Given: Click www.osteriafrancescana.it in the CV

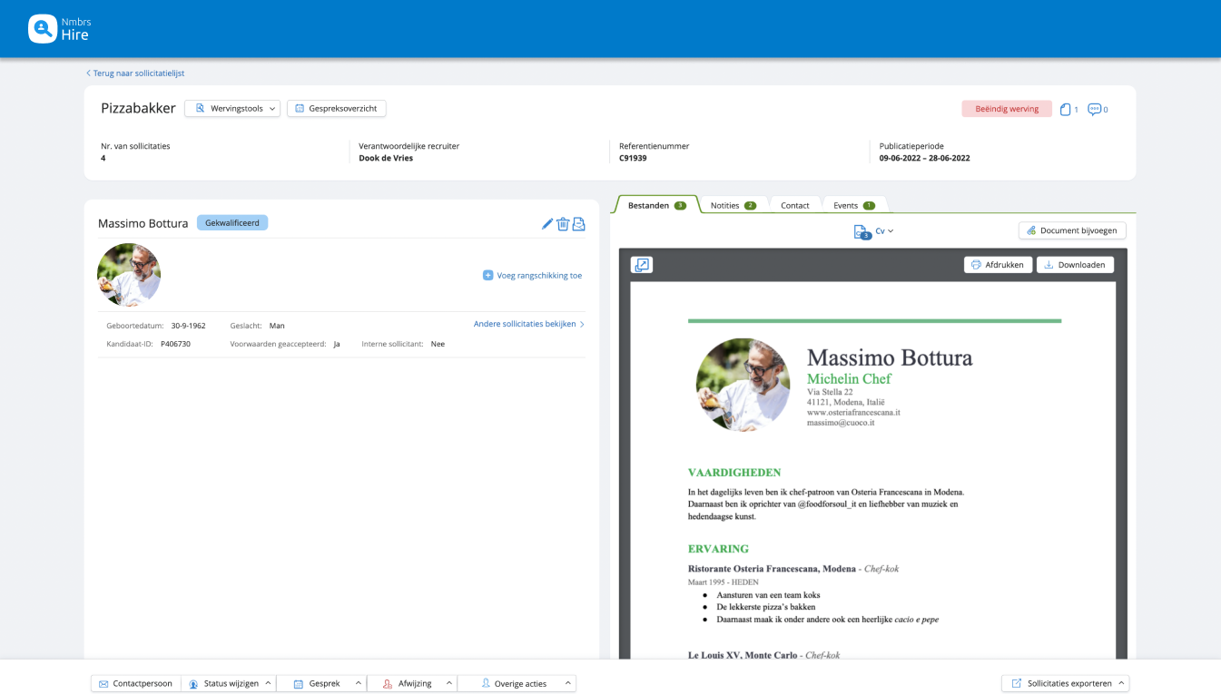Looking at the screenshot, I should pyautogui.click(x=853, y=412).
